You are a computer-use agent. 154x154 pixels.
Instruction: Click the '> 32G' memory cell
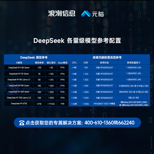(86, 80)
